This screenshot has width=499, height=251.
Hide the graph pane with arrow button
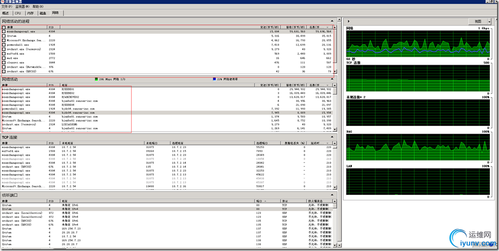[349, 21]
